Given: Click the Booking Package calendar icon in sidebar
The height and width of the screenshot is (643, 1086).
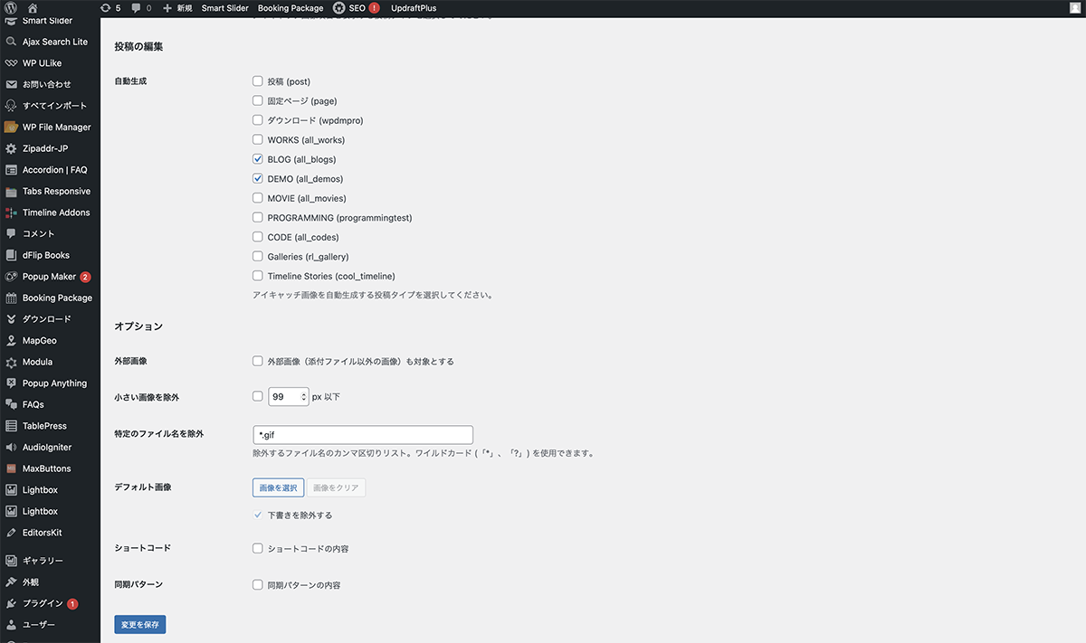Looking at the screenshot, I should point(12,298).
